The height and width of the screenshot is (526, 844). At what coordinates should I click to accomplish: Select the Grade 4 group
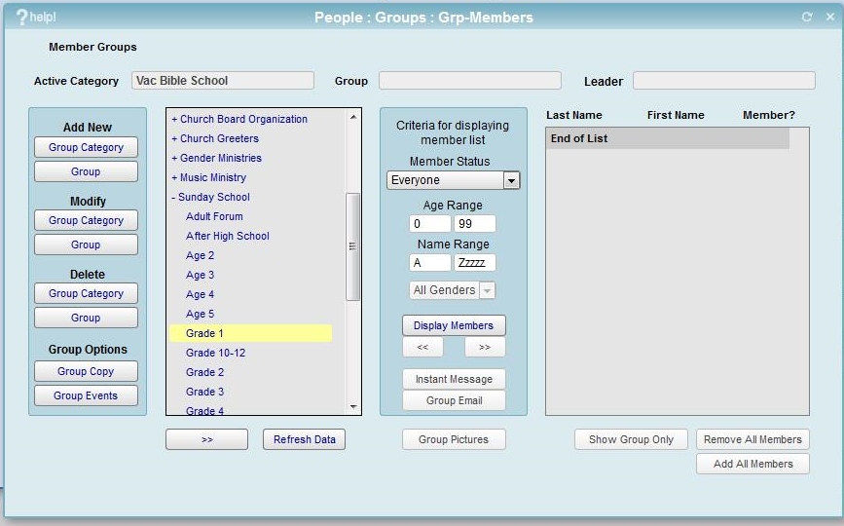[204, 411]
